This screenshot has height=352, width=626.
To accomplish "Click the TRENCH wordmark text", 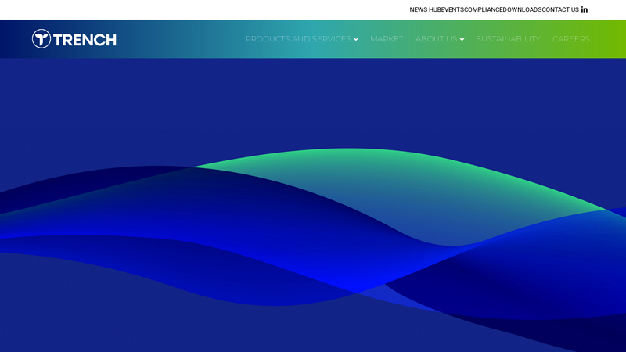I will pyautogui.click(x=85, y=40).
